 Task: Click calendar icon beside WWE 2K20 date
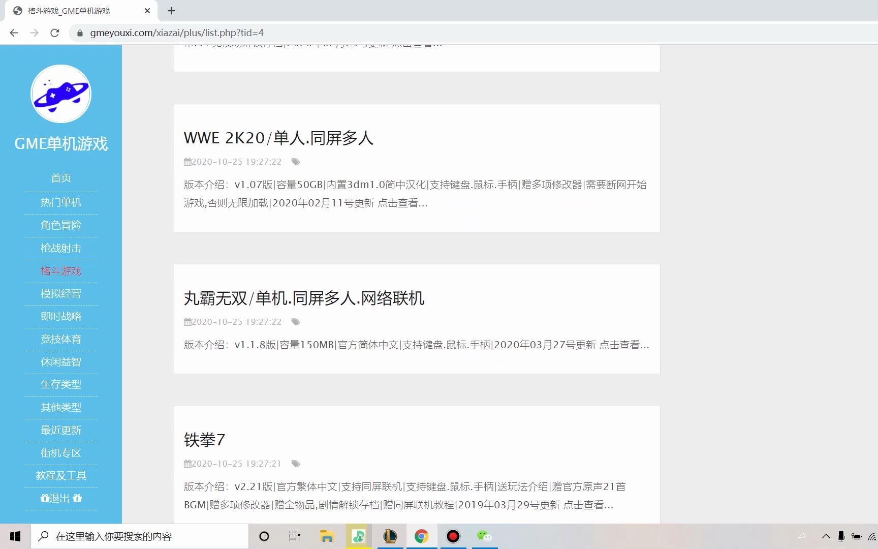pos(187,162)
